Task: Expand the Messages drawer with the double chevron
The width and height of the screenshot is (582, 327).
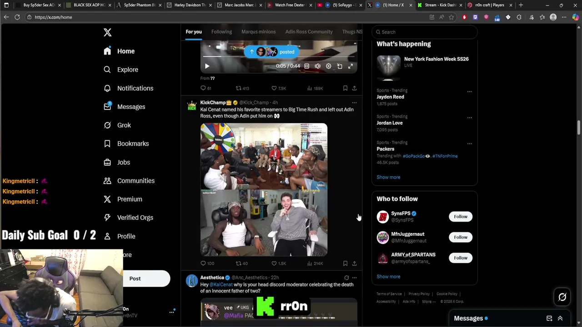Action: point(560,318)
